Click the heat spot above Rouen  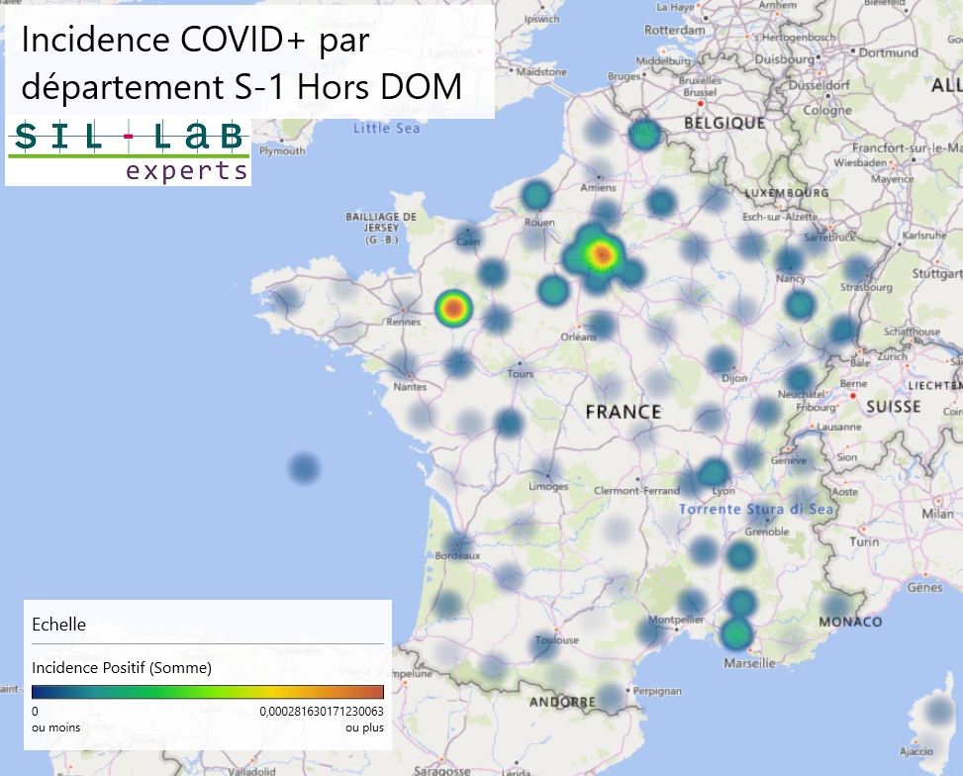pos(535,196)
